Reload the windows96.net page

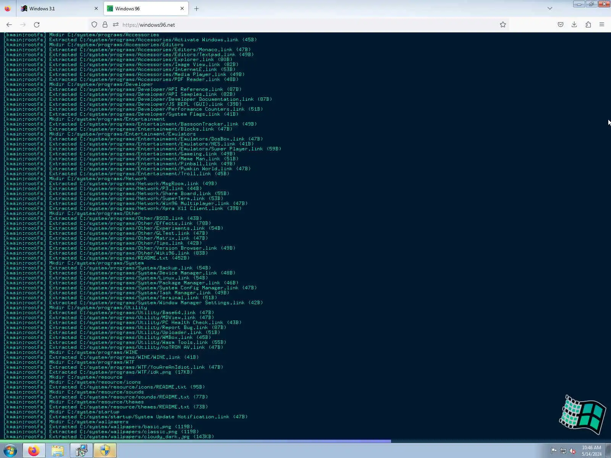tap(37, 25)
